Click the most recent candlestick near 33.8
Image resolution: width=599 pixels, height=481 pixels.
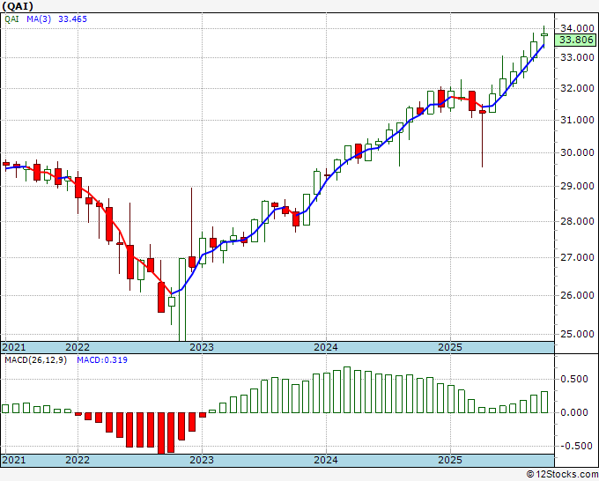coord(544,35)
